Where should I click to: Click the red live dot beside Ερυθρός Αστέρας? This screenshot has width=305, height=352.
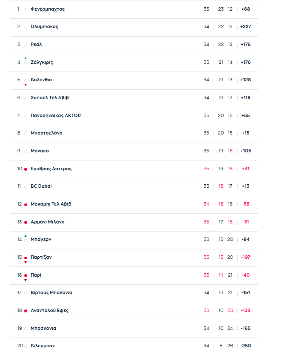pyautogui.click(x=26, y=169)
